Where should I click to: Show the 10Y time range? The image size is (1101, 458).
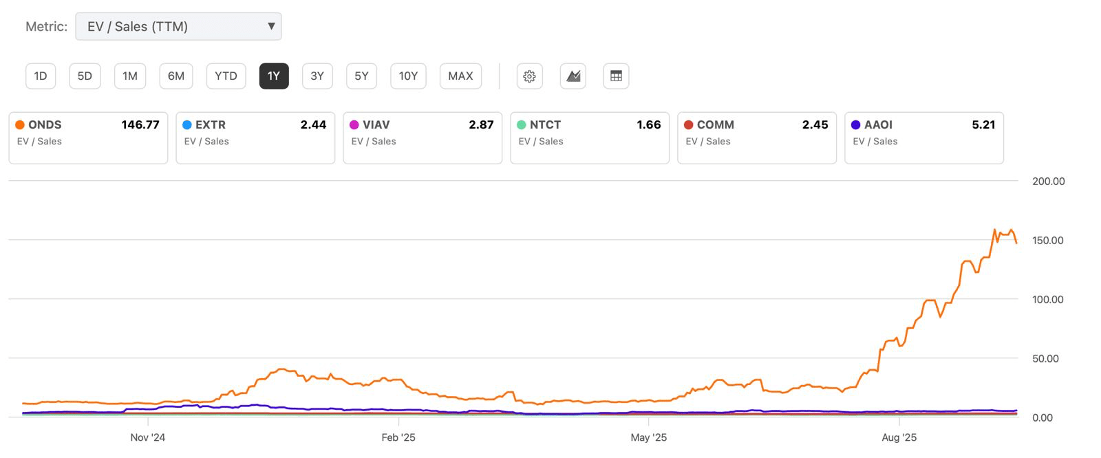(x=408, y=76)
